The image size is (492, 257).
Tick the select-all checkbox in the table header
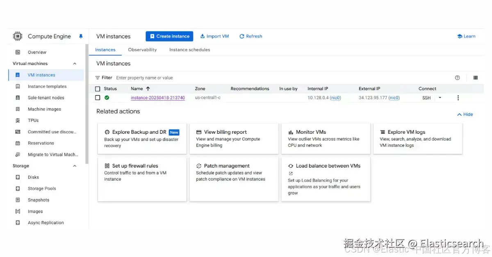point(98,89)
